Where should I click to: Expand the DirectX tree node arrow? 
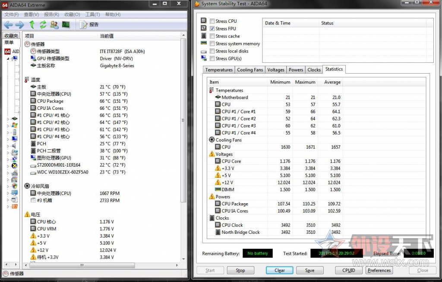(x=8, y=166)
